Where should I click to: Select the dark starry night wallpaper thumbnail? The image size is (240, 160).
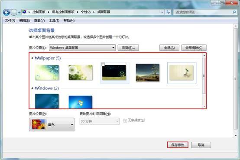pos(114,72)
